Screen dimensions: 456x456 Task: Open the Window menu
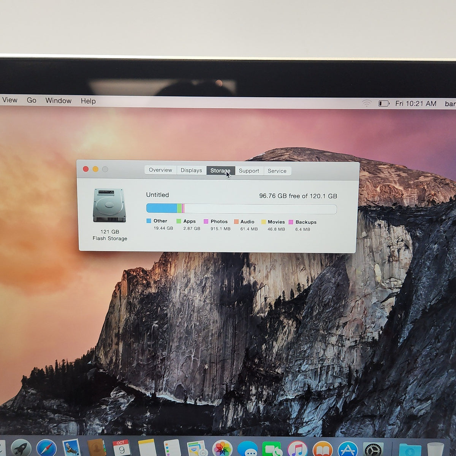59,101
